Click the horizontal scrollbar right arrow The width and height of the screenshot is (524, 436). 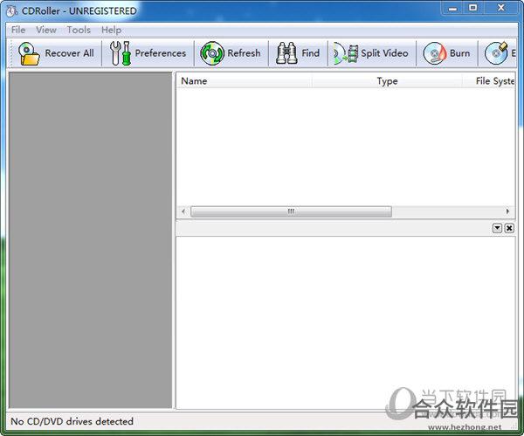pos(507,211)
